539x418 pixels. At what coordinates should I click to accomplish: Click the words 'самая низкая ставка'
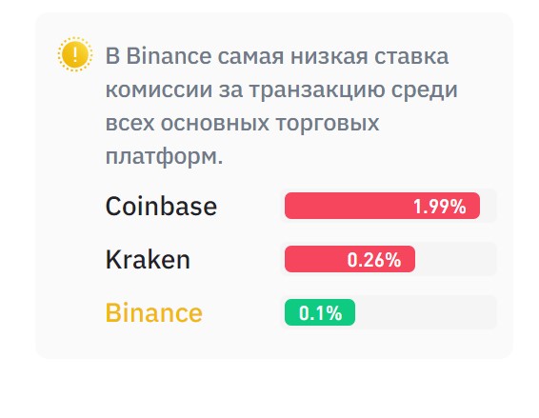click(x=333, y=56)
